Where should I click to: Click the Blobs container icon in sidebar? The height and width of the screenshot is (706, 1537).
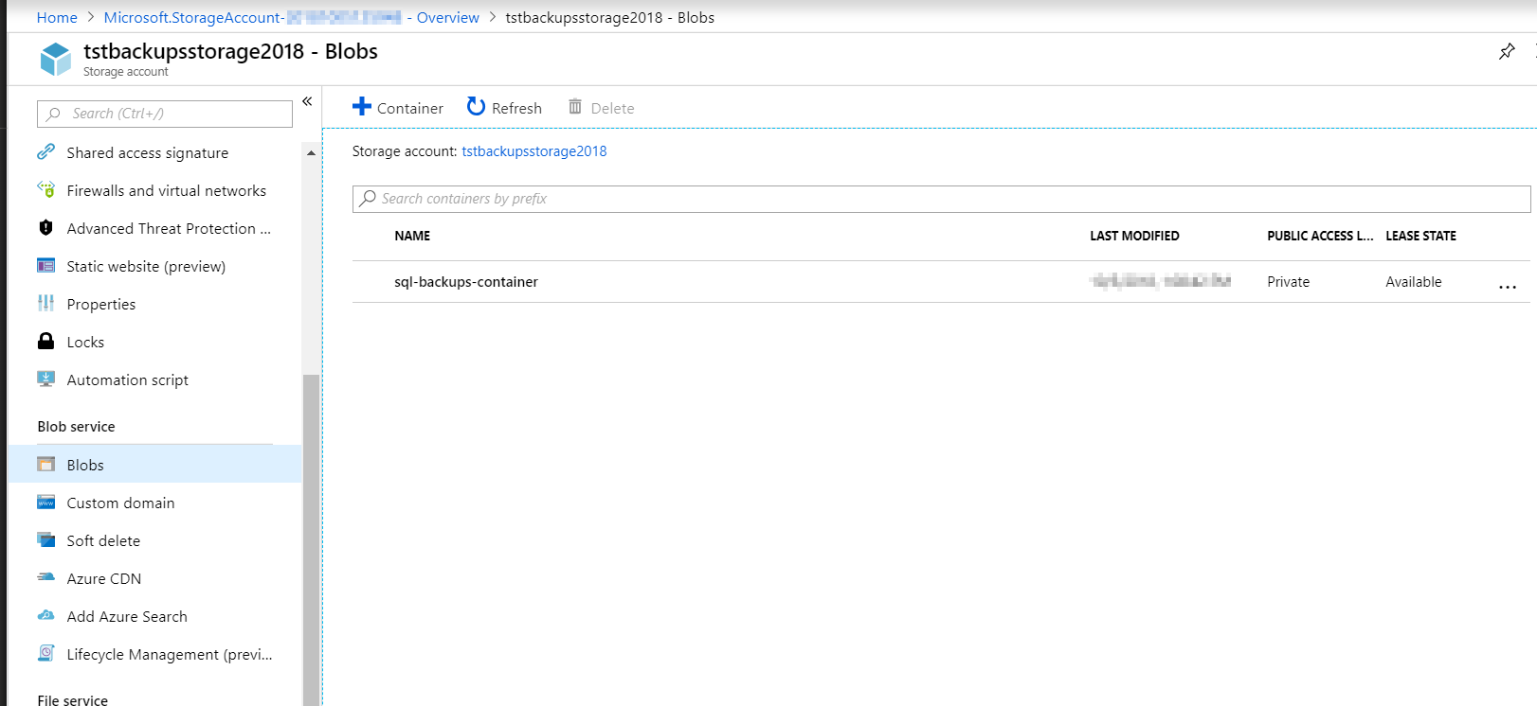tap(45, 464)
